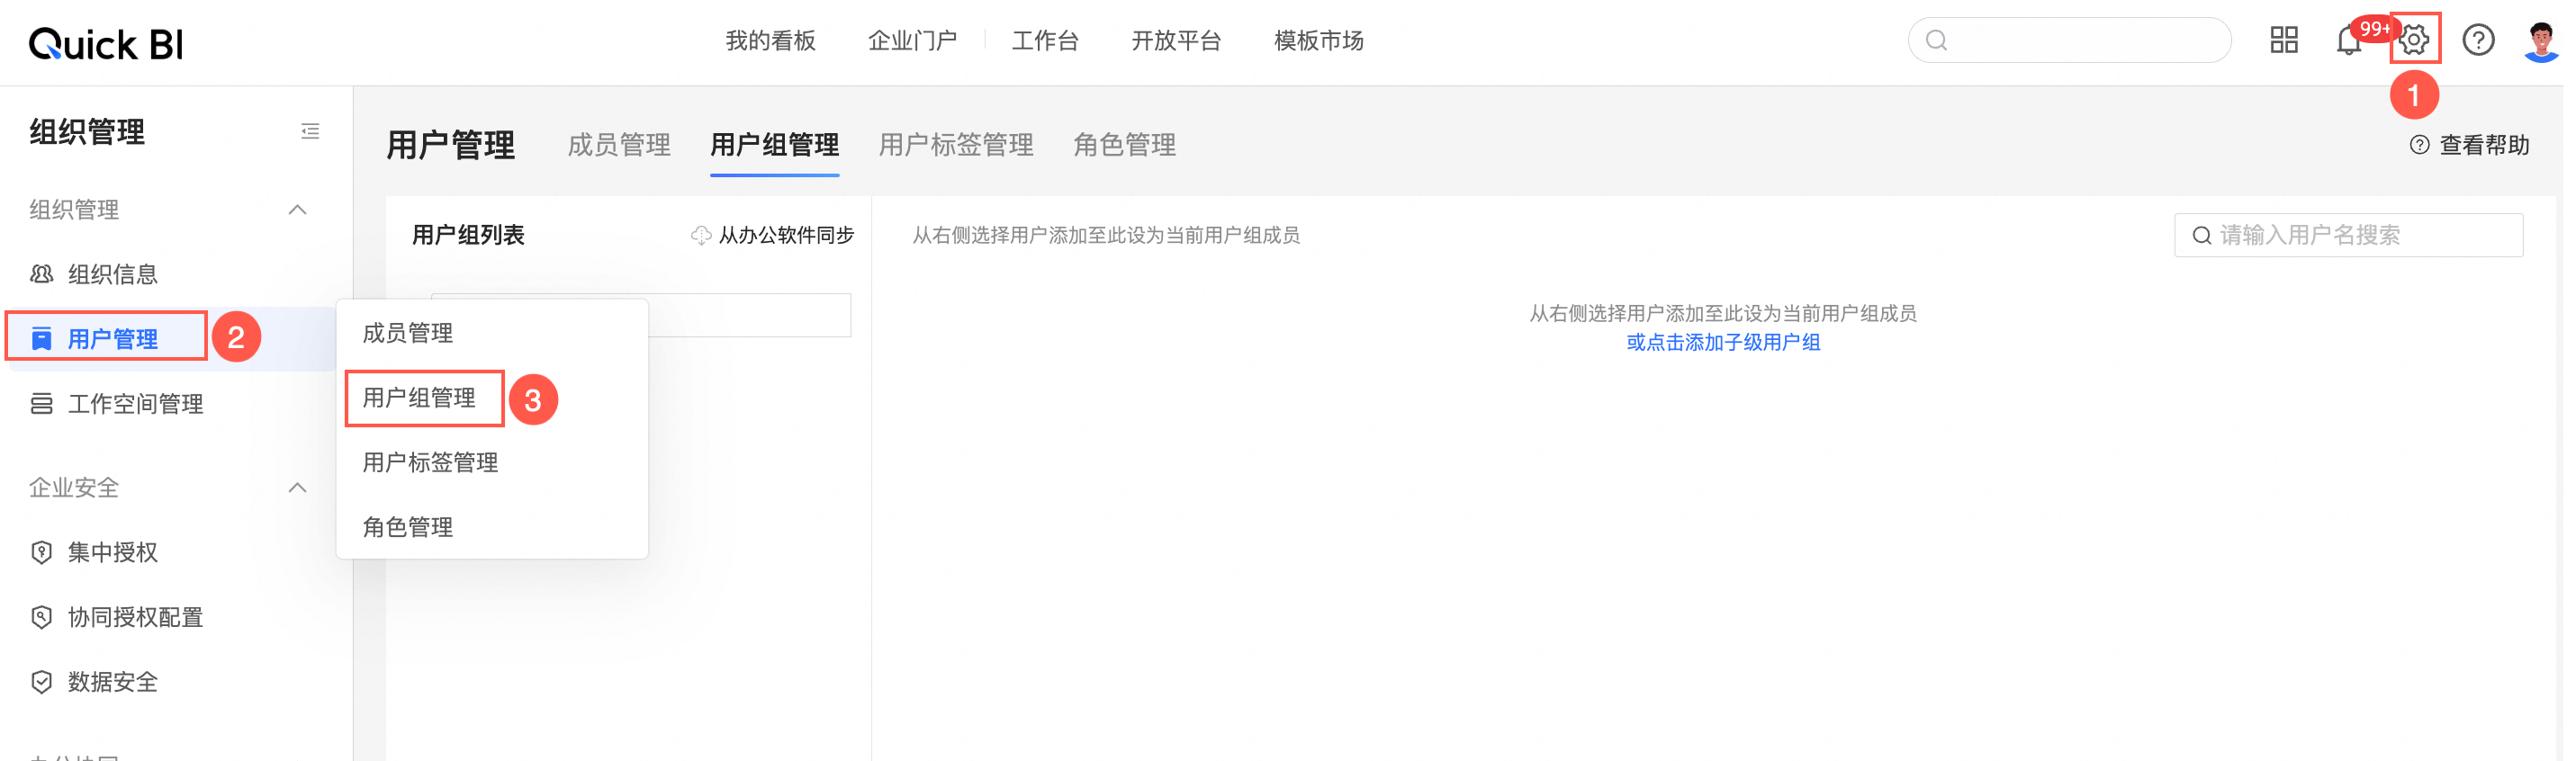Viewport: 2576px width, 761px height.
Task: Collapse the 组织管理 sidebar section
Action: 297,209
